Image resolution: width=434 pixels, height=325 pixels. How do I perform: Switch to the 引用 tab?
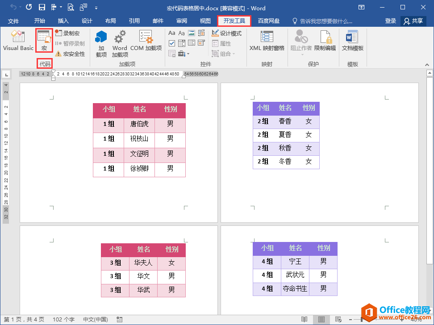pyautogui.click(x=134, y=21)
